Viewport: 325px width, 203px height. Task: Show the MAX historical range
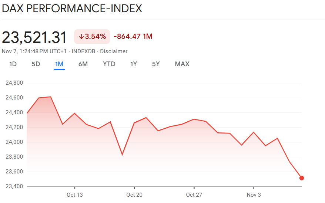pyautogui.click(x=182, y=64)
